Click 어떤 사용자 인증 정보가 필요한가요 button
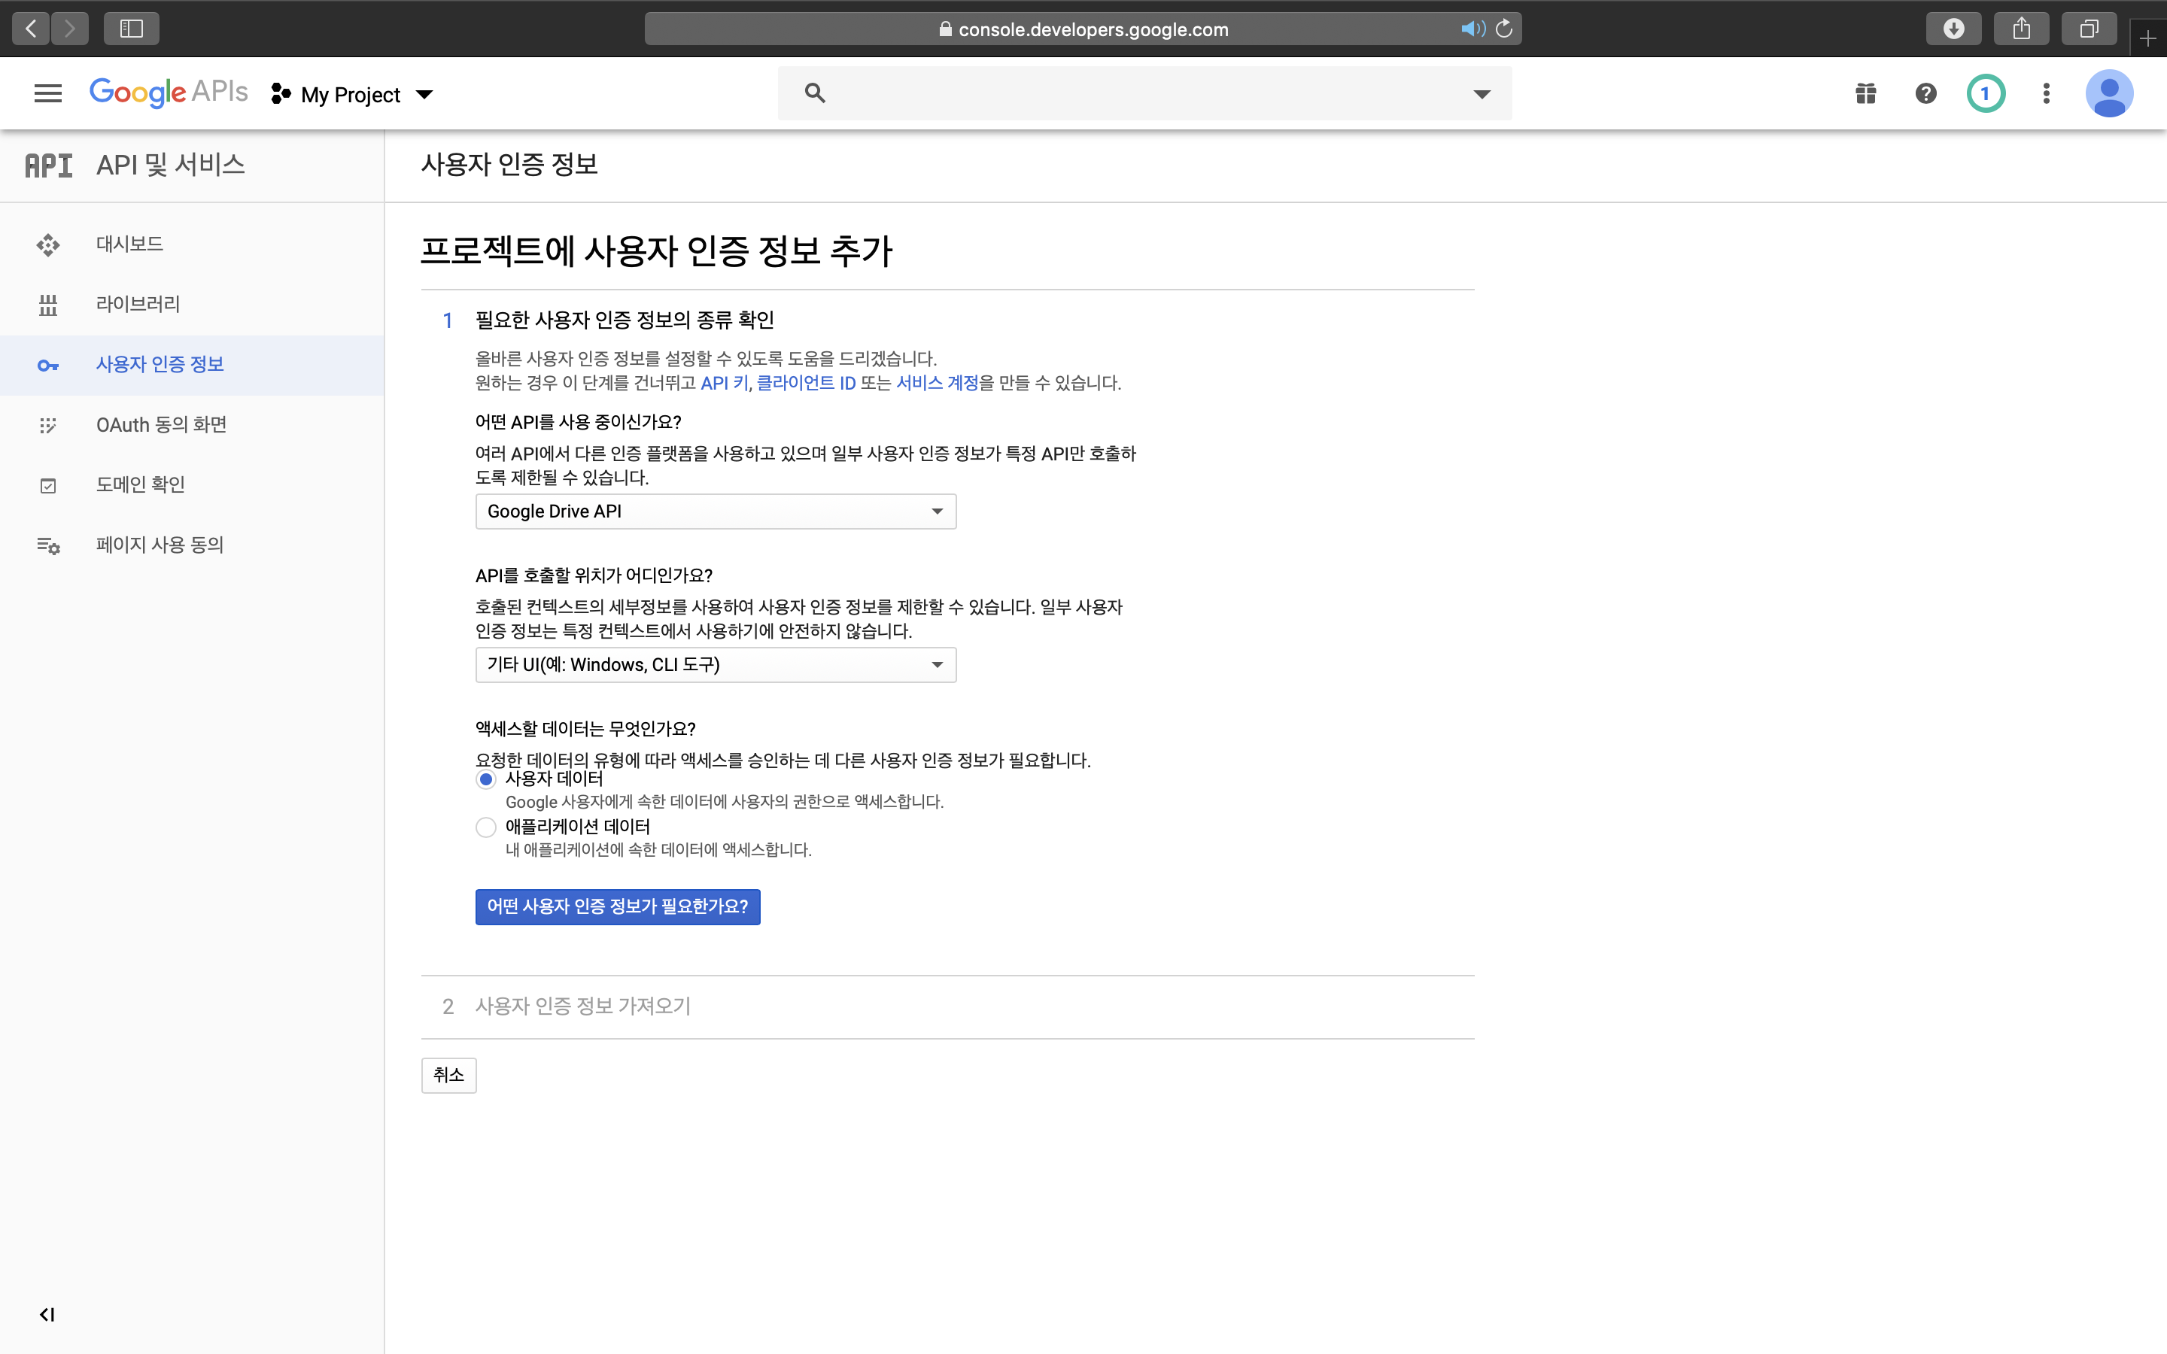Screen dimensions: 2167x1354 point(617,906)
